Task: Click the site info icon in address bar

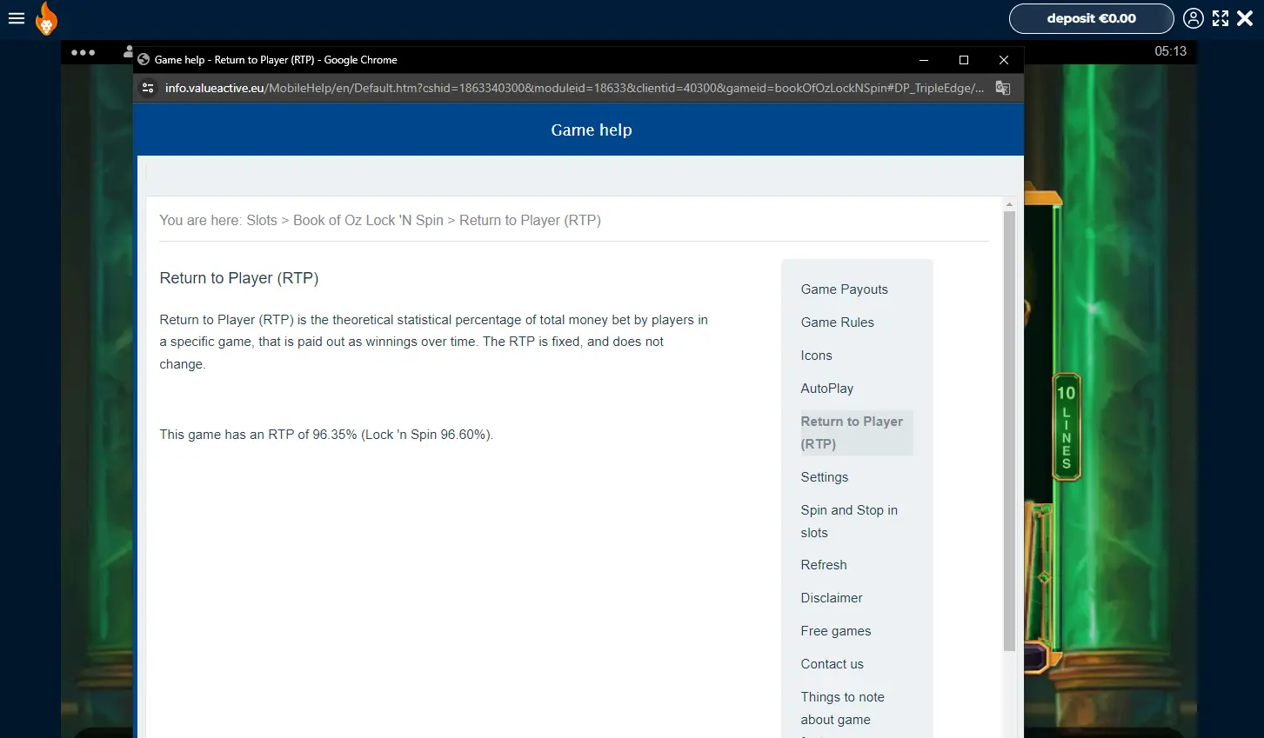Action: coord(148,88)
